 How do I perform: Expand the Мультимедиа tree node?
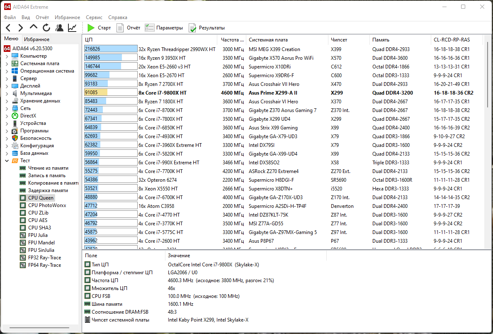(7, 94)
